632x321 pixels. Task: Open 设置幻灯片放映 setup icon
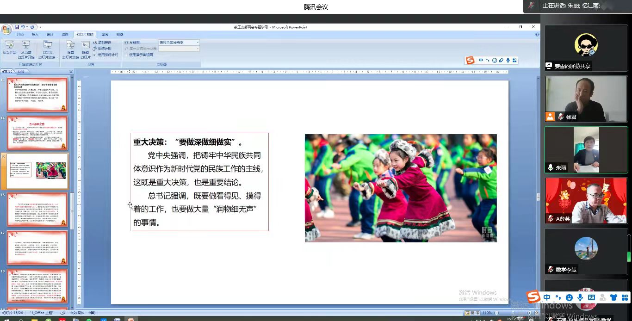point(70,46)
